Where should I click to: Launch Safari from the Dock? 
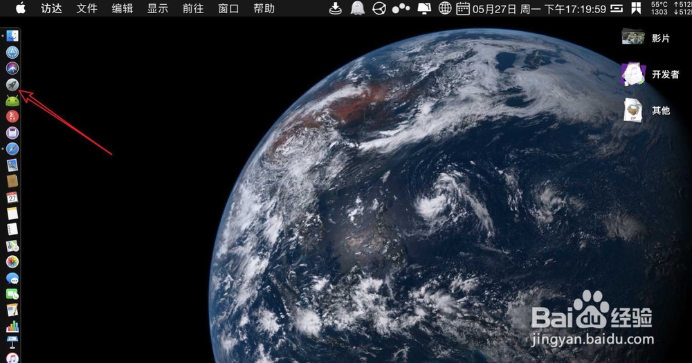pyautogui.click(x=12, y=149)
